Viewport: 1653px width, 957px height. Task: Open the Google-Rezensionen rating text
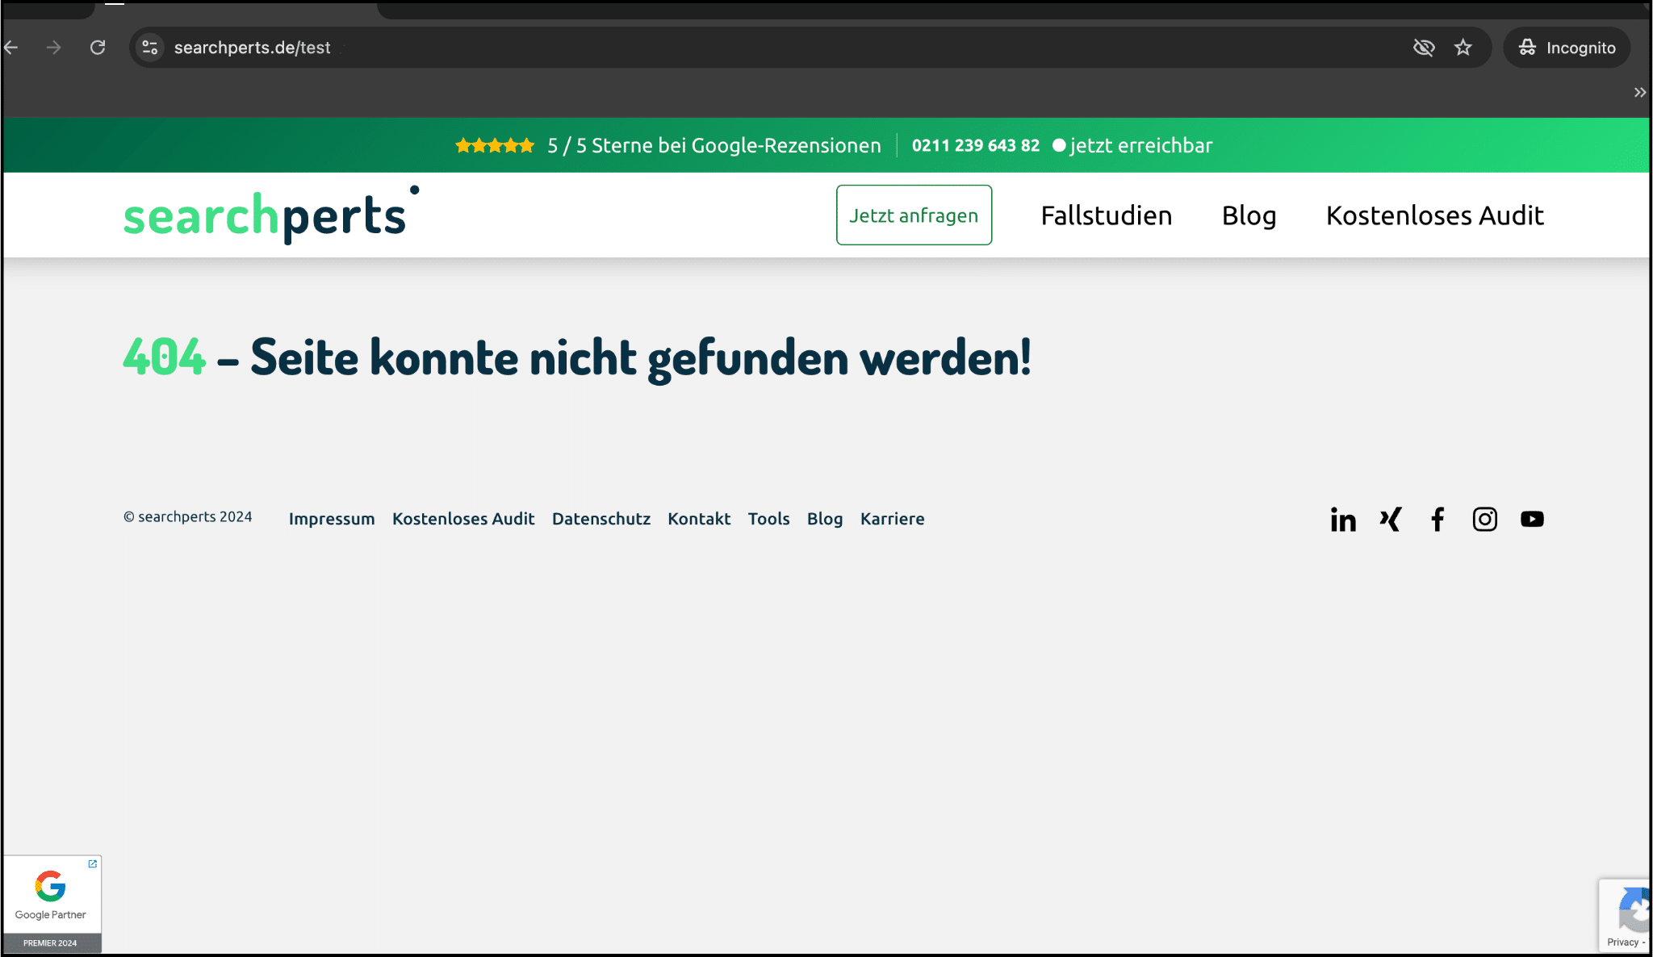[x=714, y=145]
